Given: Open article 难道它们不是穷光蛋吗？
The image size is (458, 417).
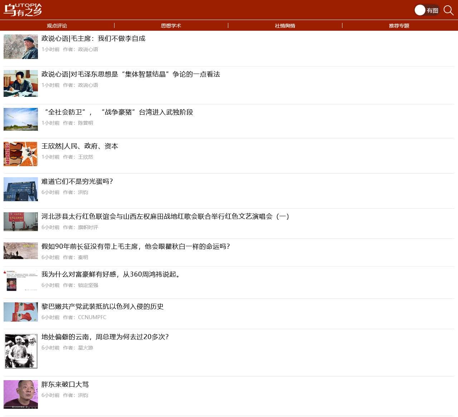Looking at the screenshot, I should (77, 182).
